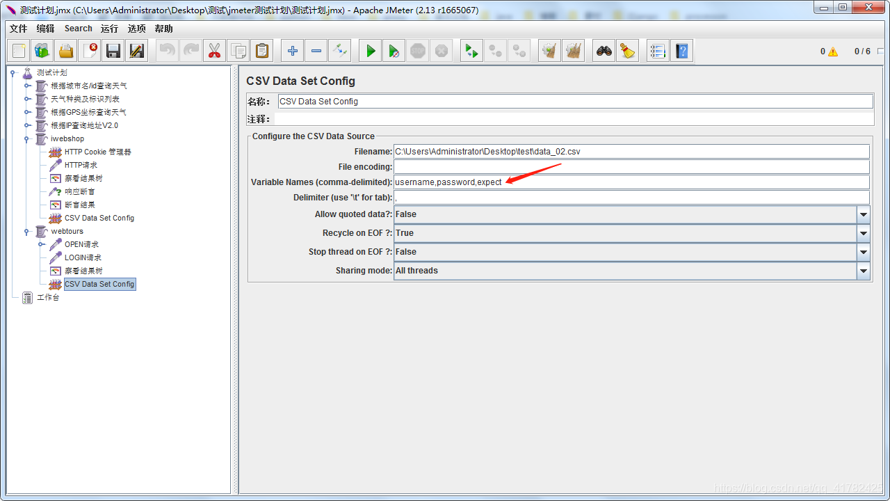This screenshot has height=501, width=890.
Task: Expand the 天气种类及标识列表 thread group
Action: tap(27, 99)
